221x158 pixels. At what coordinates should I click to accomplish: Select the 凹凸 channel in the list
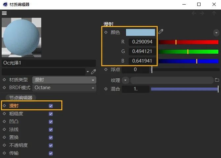point(14,121)
